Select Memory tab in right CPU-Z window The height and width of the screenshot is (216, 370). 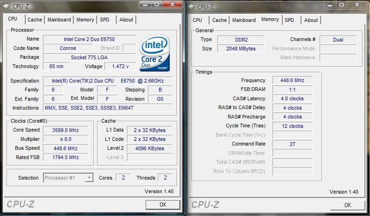tap(270, 19)
